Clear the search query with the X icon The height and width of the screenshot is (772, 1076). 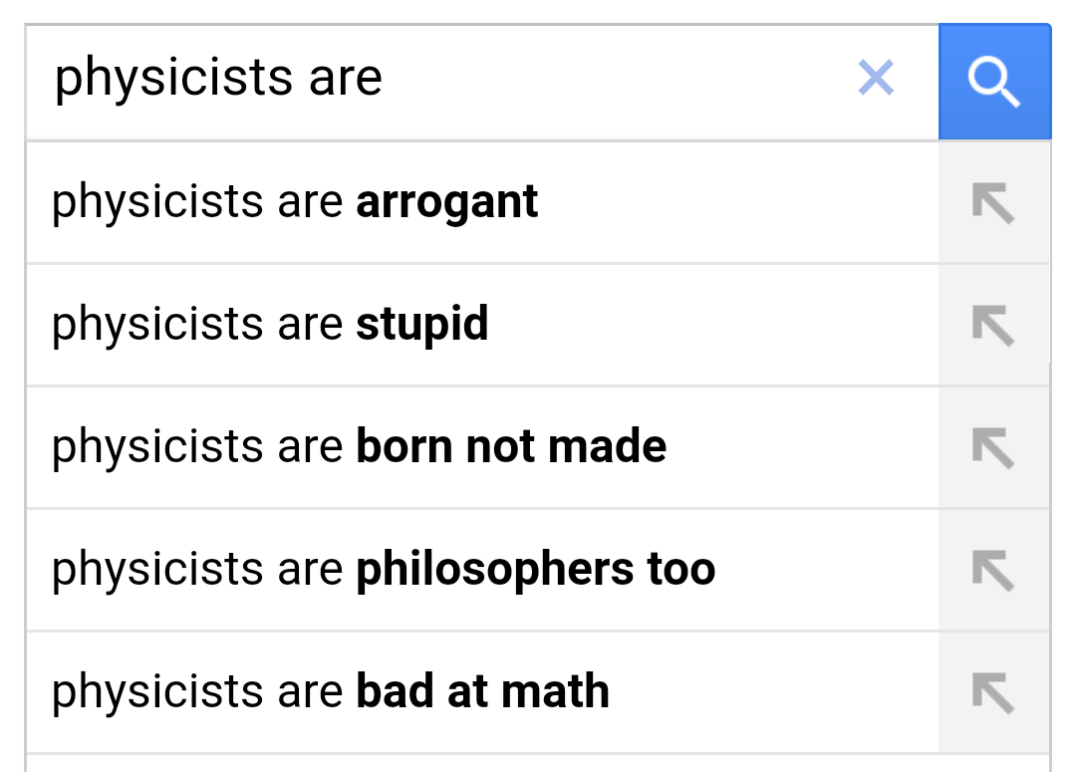pos(876,78)
